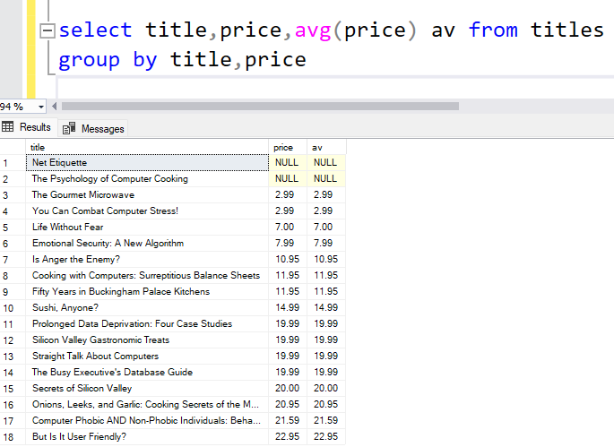Click price 21.59 in Computer Phobic row
The height and width of the screenshot is (447, 614).
(x=288, y=420)
